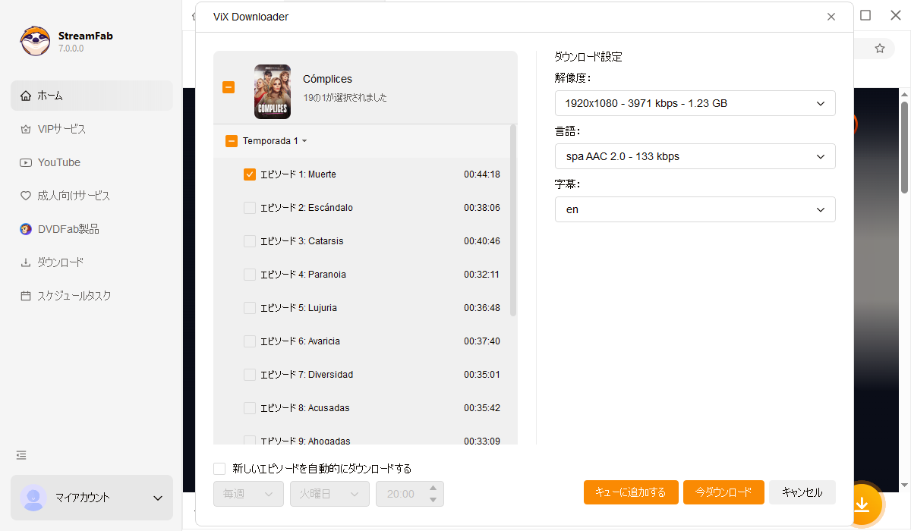Click the Cómplices poster thumbnail
Viewport: 911px width, 531px height.
point(272,91)
